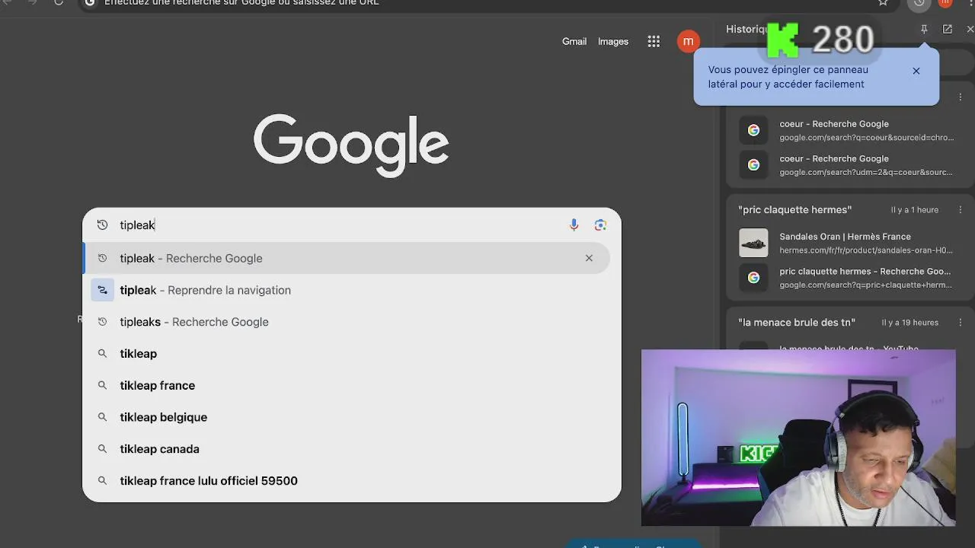Bookmark this page with the star icon

coord(883,2)
